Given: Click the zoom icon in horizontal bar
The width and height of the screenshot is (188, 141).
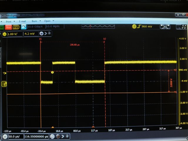Looking at the screenshot, I should [52, 136].
